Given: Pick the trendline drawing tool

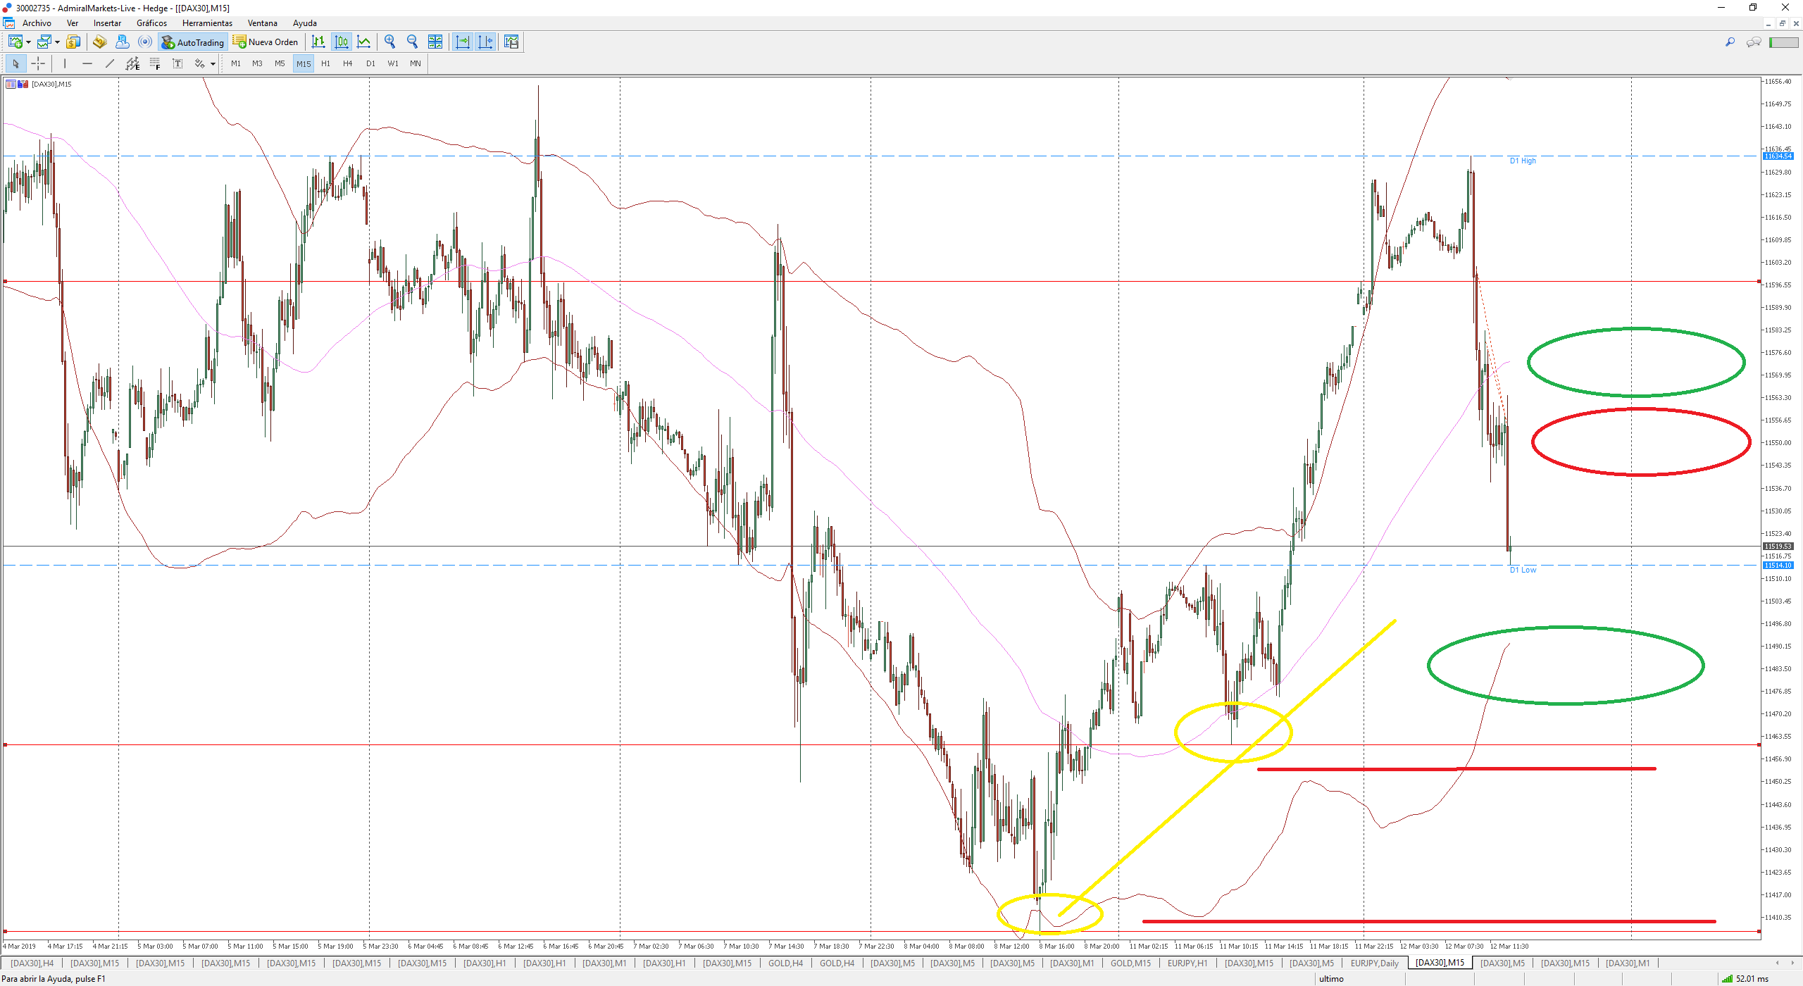Looking at the screenshot, I should pyautogui.click(x=110, y=63).
